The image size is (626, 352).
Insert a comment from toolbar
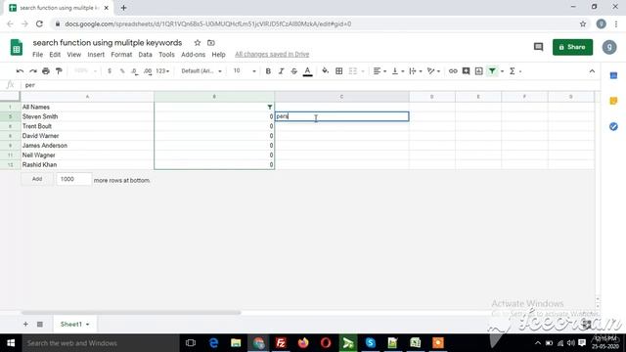[466, 71]
